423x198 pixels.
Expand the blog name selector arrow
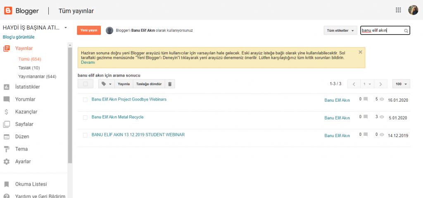coord(66,28)
